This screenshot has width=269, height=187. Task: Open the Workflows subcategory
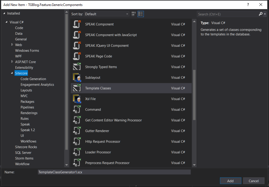coord(28,141)
